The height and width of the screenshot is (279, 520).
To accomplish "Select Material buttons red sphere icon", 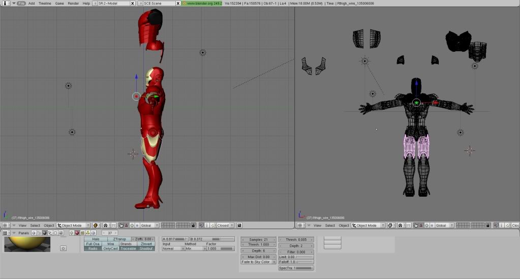I will tap(77, 233).
